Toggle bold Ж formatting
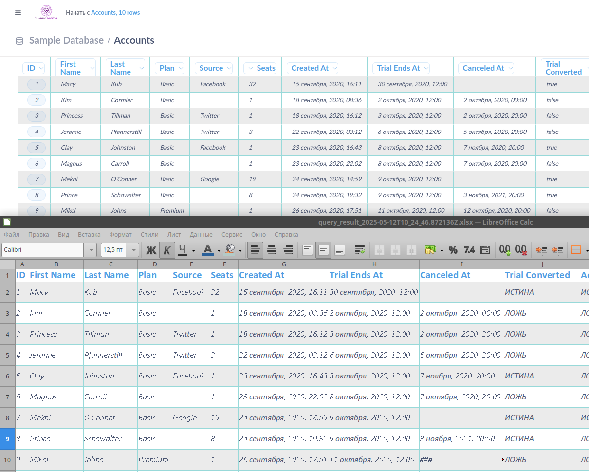 pos(151,250)
